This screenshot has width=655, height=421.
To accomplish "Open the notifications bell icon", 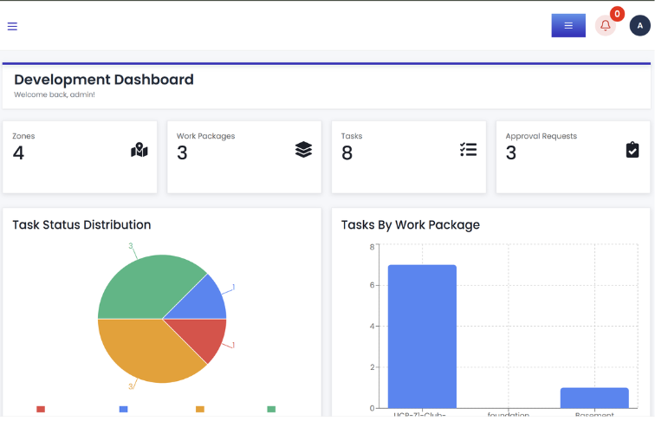I will click(x=606, y=25).
